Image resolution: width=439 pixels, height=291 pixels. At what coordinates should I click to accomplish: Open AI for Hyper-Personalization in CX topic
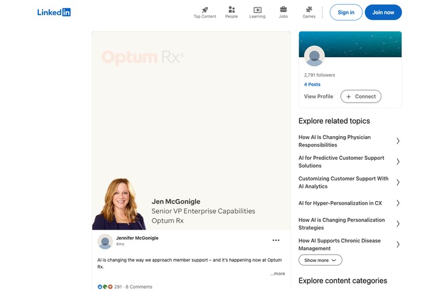pos(340,203)
